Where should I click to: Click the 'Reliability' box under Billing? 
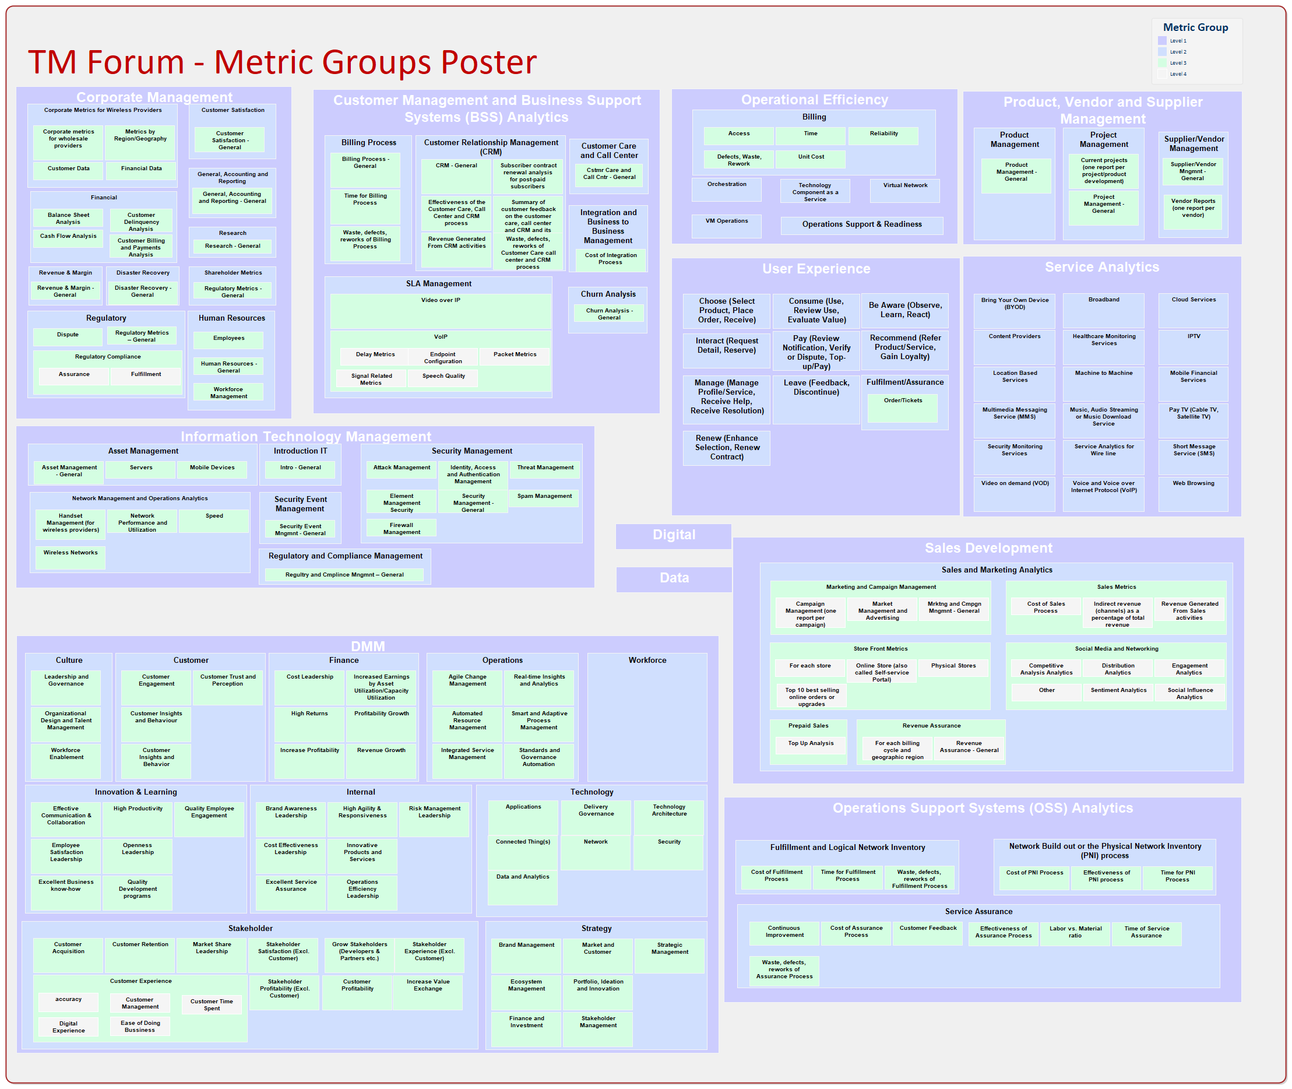883,136
